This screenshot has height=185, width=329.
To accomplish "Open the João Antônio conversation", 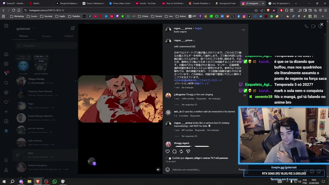I will 45,143.
